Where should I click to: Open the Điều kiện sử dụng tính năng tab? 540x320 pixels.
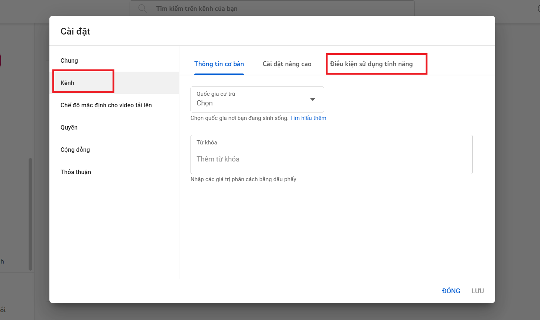pyautogui.click(x=371, y=64)
